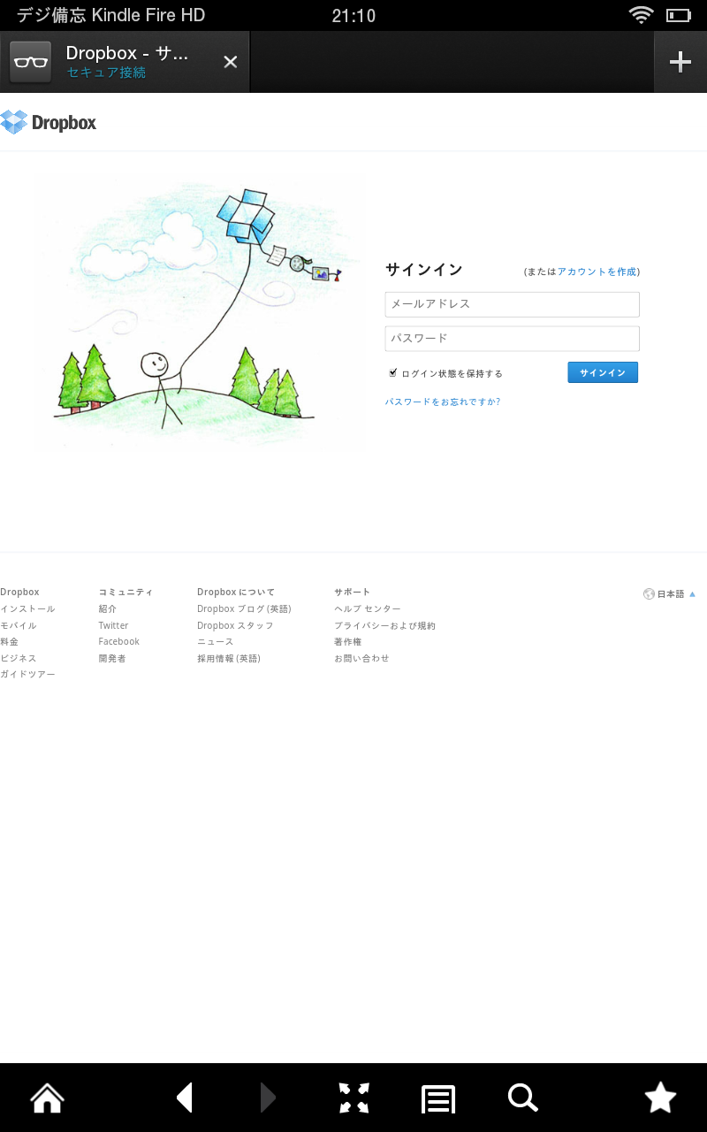Open the Dropbox ブログ (英語) link
This screenshot has width=707, height=1132.
(x=244, y=609)
